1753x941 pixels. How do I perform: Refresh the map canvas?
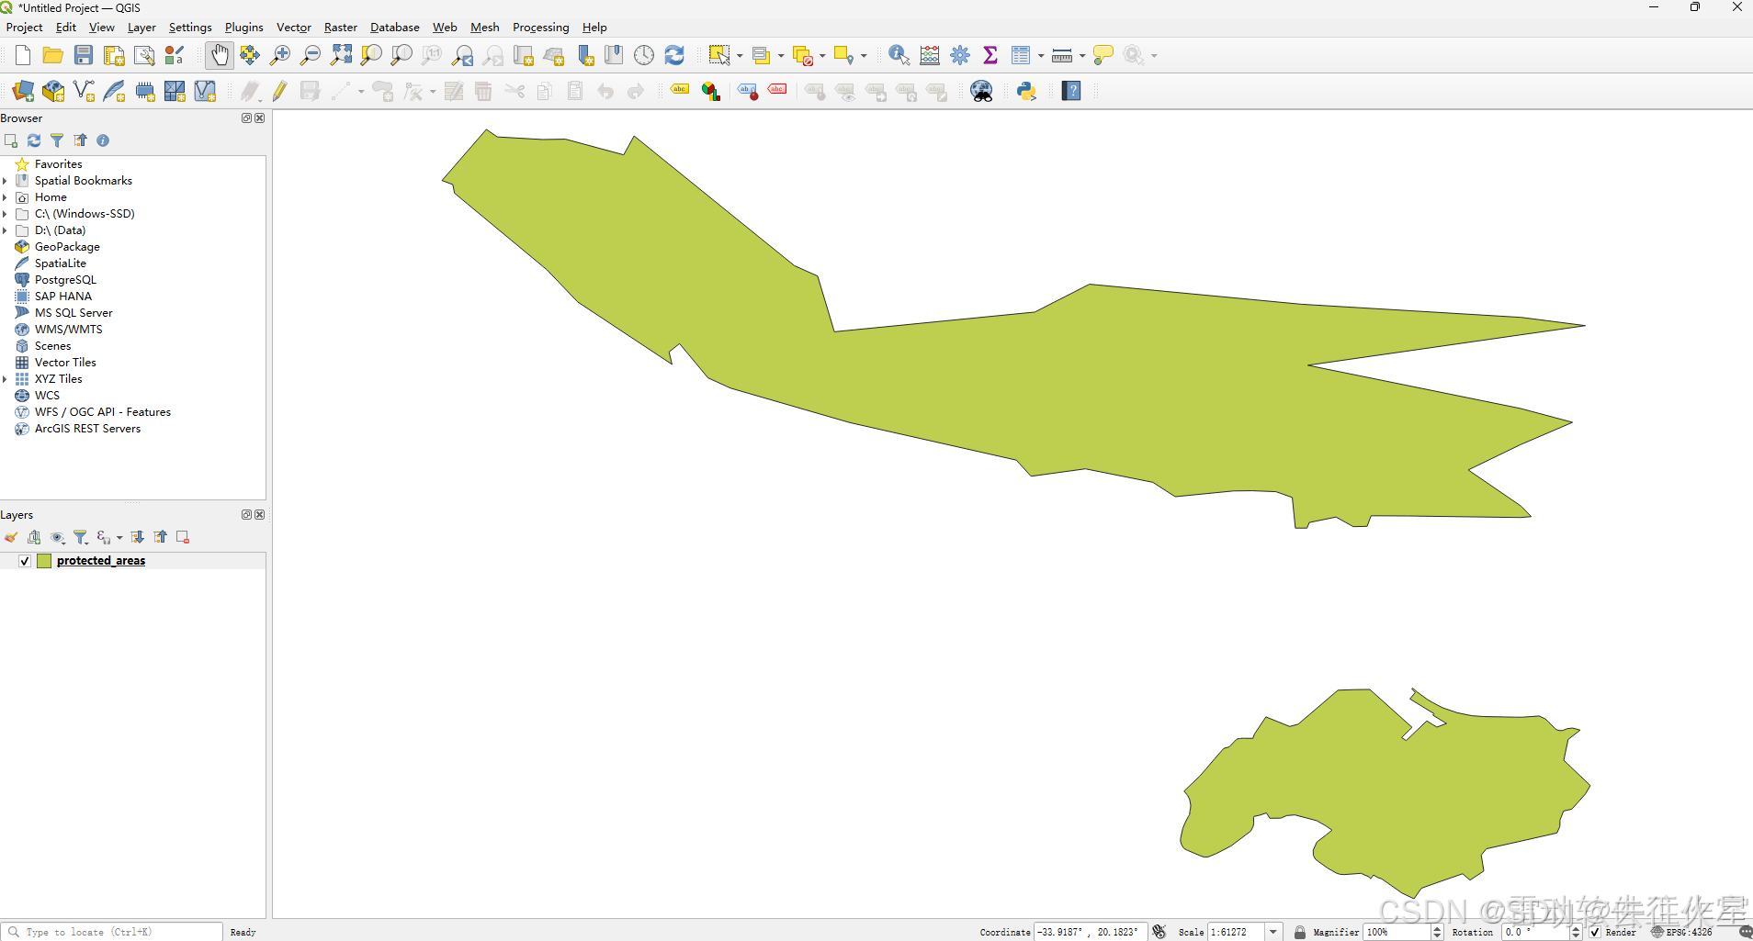675,55
